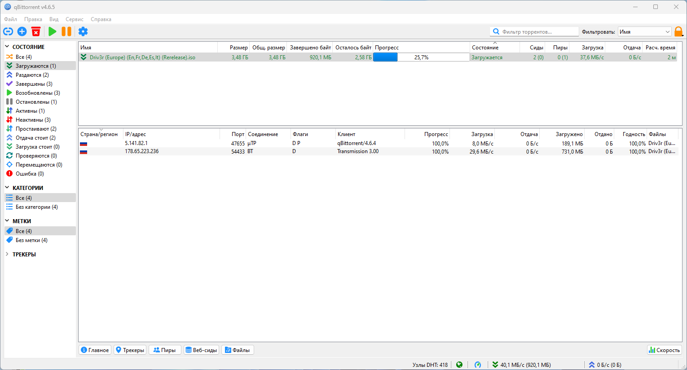
Task: Collapse the СОСТОЯНИЕ section
Action: click(x=7, y=47)
